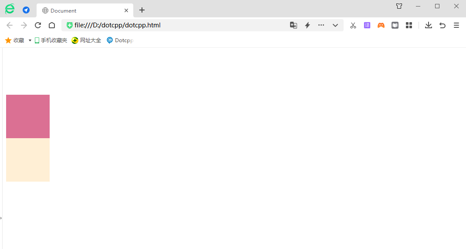The height and width of the screenshot is (249, 466).
Task: Click the reload page button
Action: click(x=38, y=25)
